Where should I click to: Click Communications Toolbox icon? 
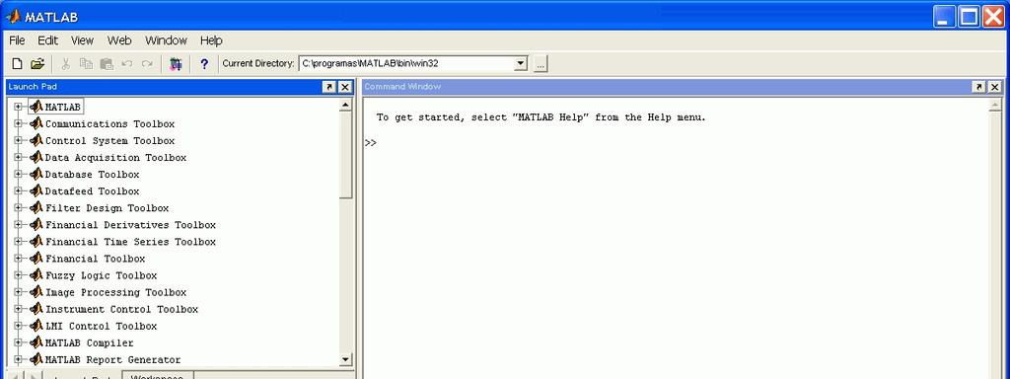click(x=36, y=123)
